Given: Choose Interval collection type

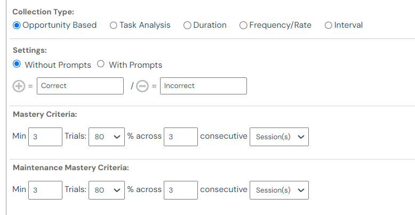Looking at the screenshot, I should 328,25.
